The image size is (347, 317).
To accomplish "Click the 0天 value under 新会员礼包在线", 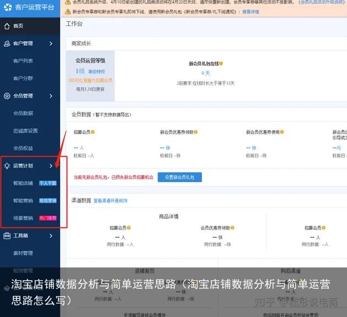I will tap(205, 73).
